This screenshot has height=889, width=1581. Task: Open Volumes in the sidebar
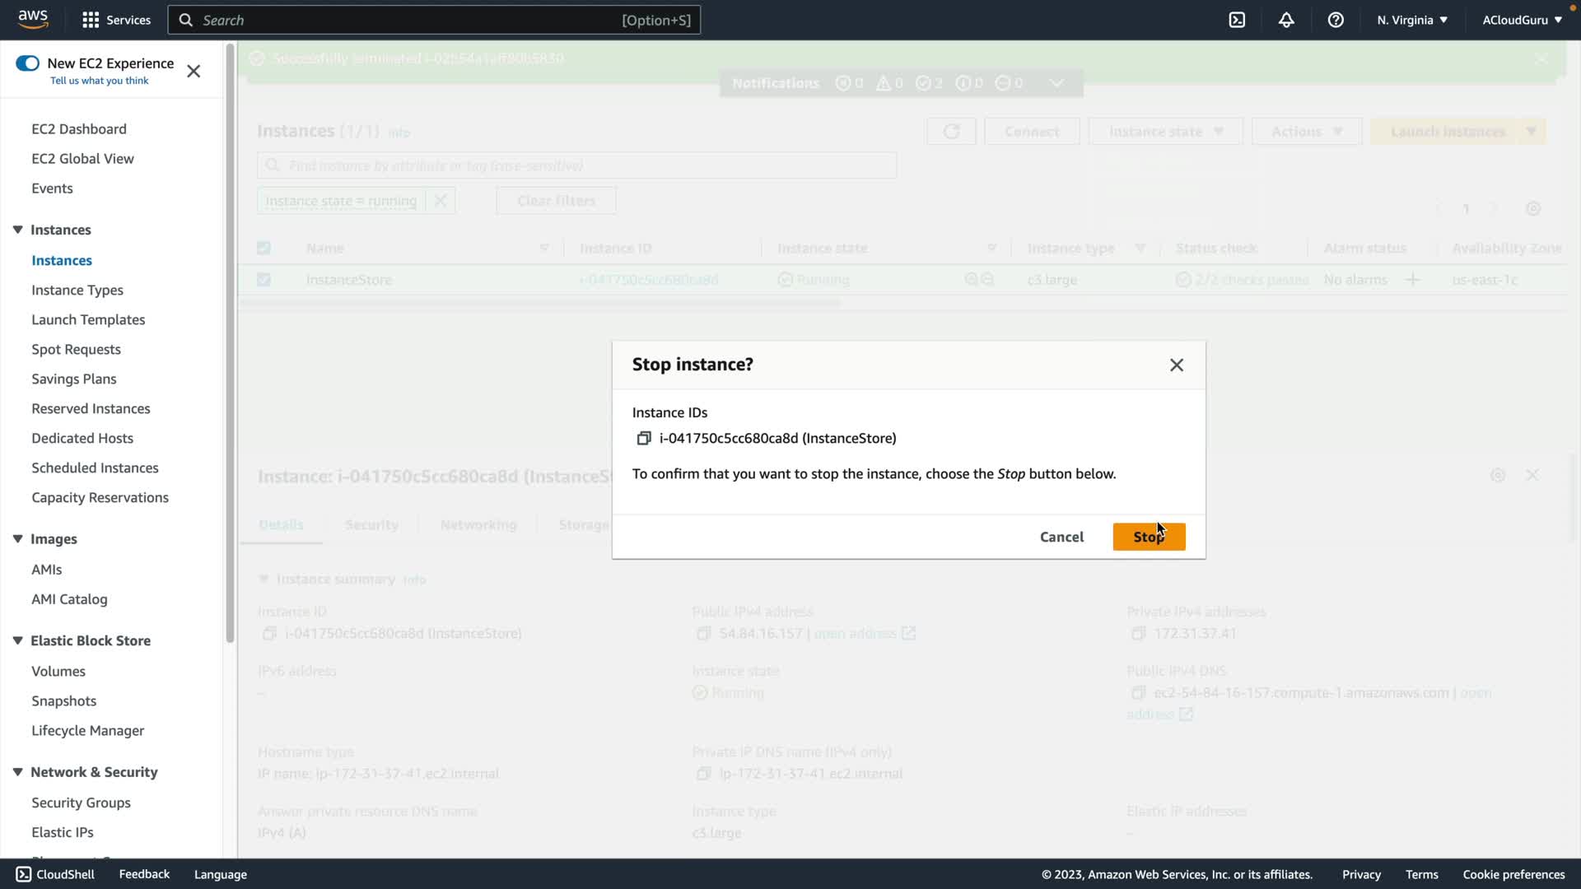click(58, 671)
